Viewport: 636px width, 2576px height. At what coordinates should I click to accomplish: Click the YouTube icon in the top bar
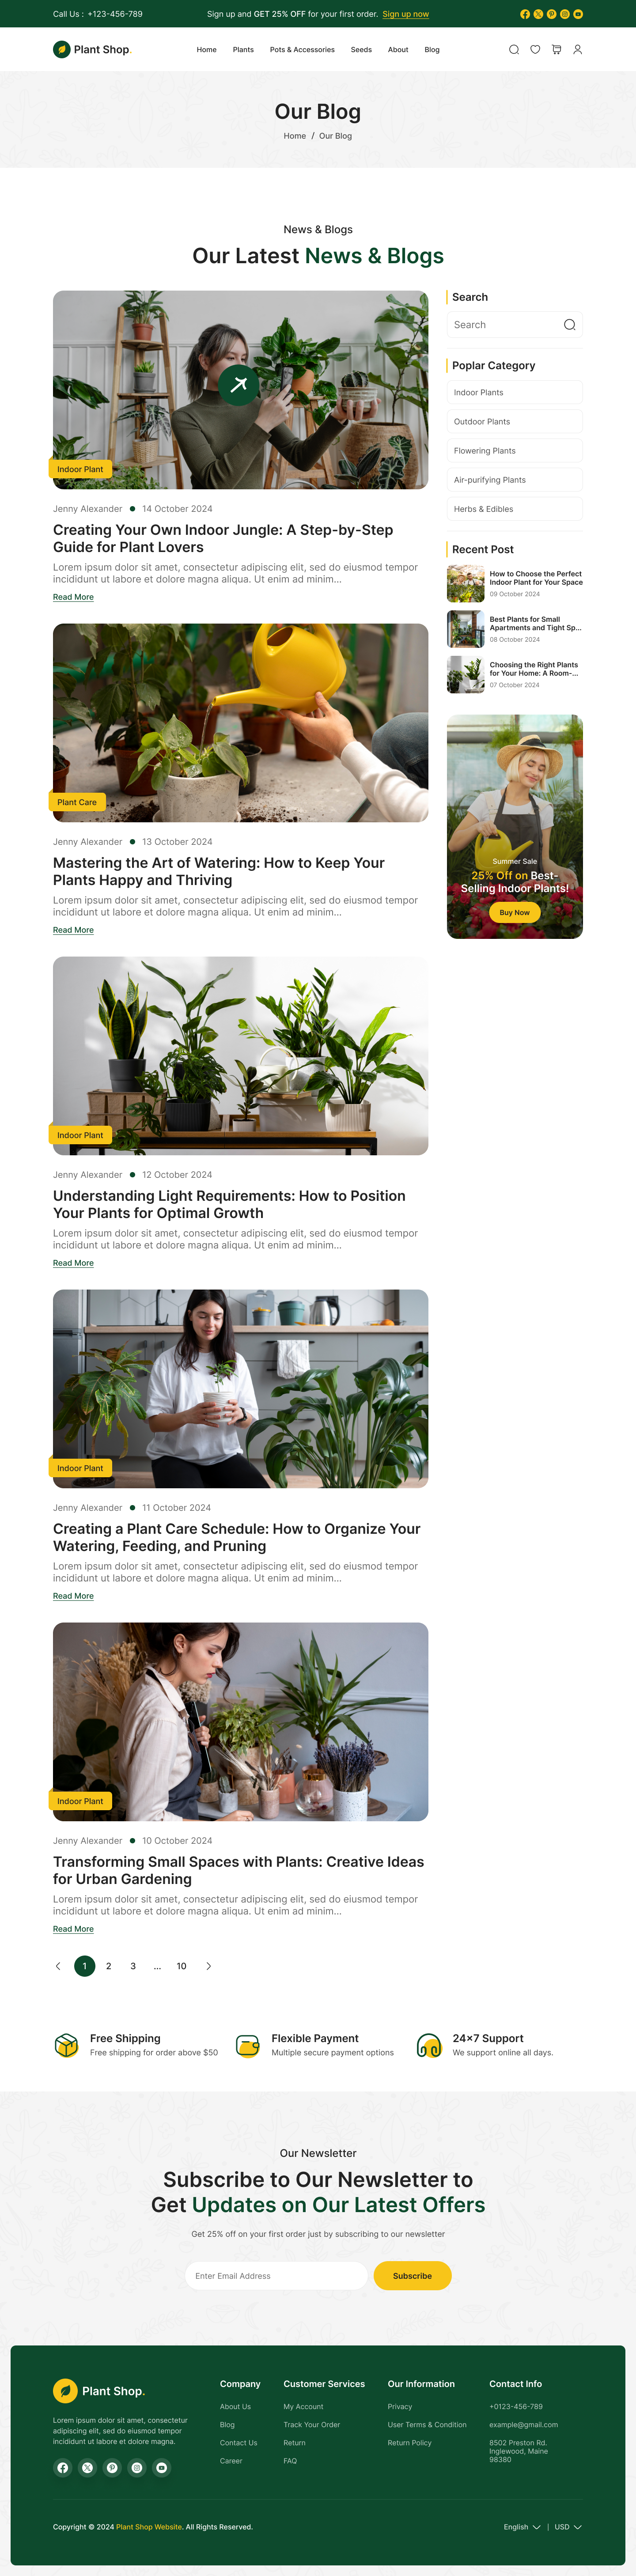[x=578, y=14]
